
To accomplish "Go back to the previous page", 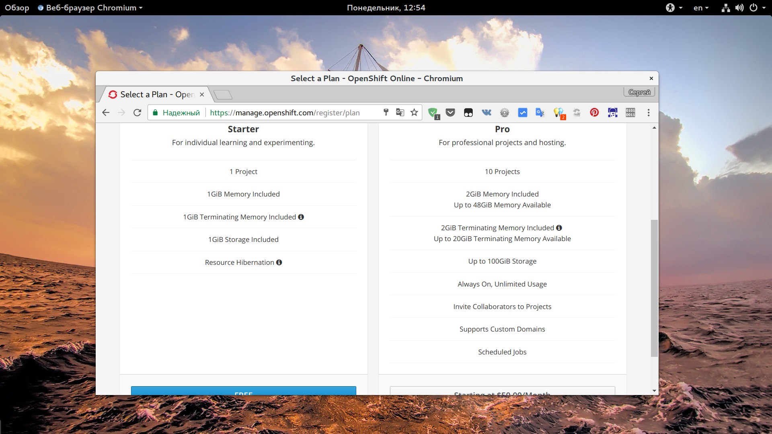I will click(106, 113).
